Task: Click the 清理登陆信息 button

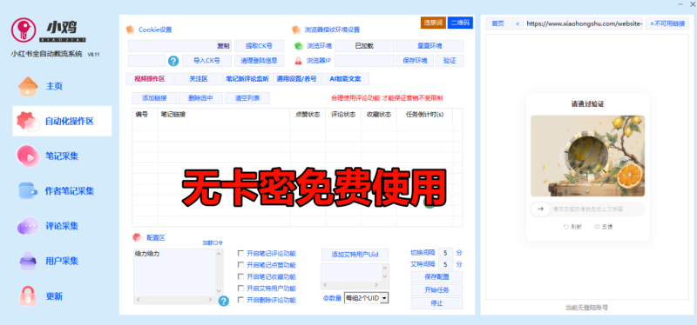Action: (x=259, y=61)
